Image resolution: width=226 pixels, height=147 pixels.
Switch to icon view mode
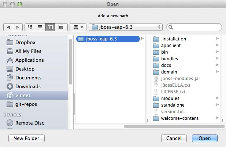[30, 27]
